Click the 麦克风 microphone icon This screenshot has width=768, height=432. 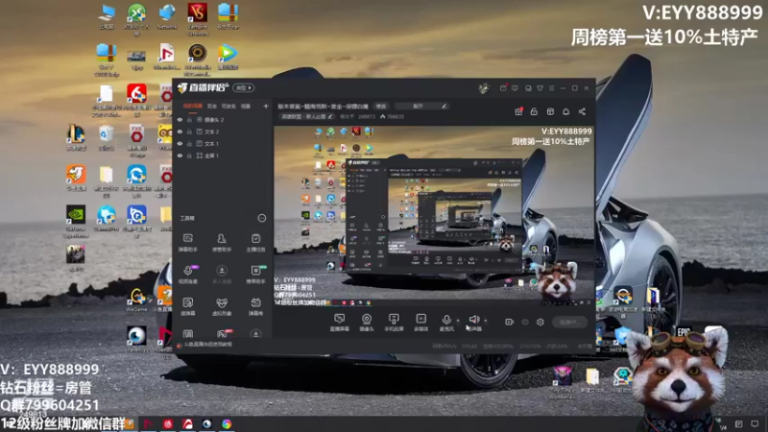click(446, 320)
